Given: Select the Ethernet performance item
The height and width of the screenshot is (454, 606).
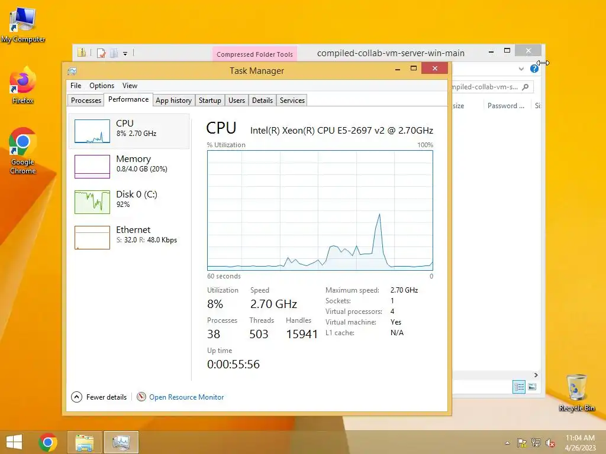Looking at the screenshot, I should click(x=129, y=238).
